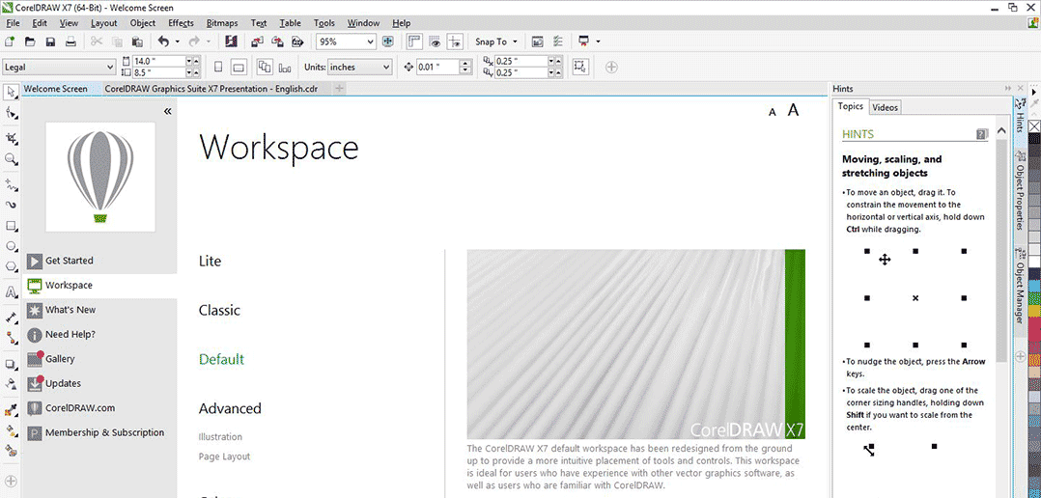
Task: Toggle Current Page layout button
Action: pos(285,67)
